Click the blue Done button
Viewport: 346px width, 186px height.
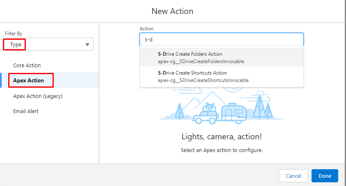coord(324,176)
